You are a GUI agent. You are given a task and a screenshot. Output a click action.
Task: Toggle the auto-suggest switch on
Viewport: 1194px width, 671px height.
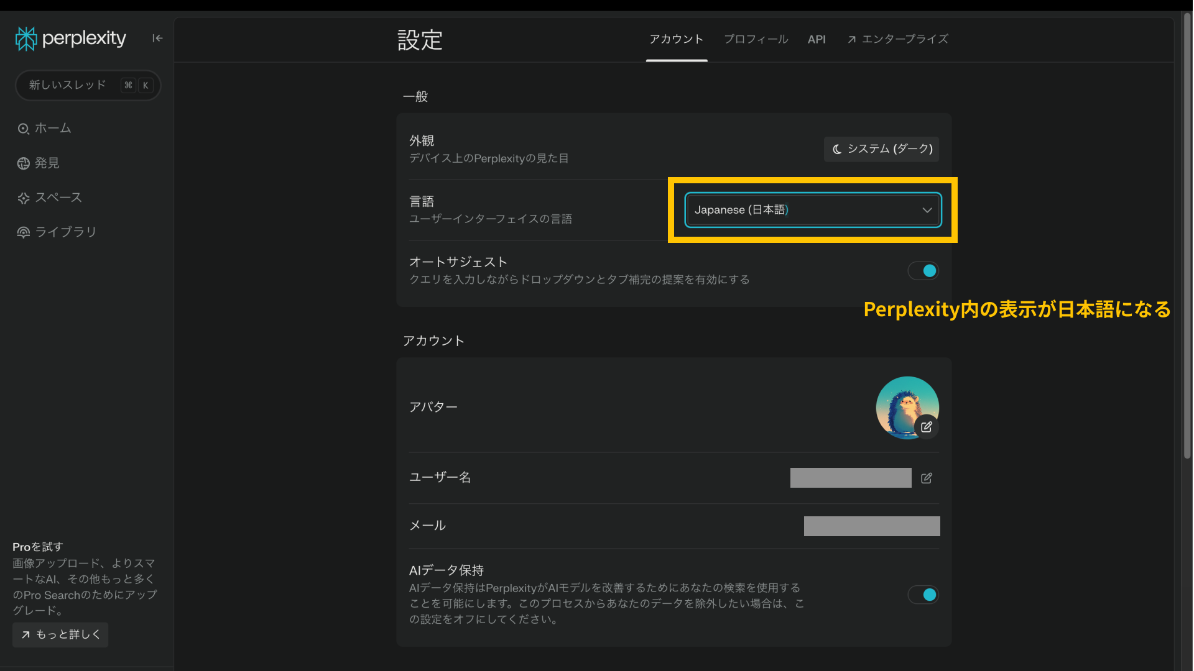[923, 270]
